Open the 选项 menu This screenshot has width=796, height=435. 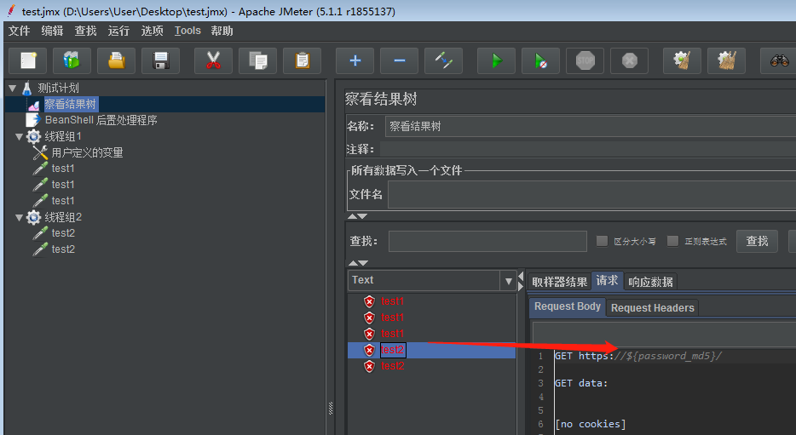(x=153, y=31)
